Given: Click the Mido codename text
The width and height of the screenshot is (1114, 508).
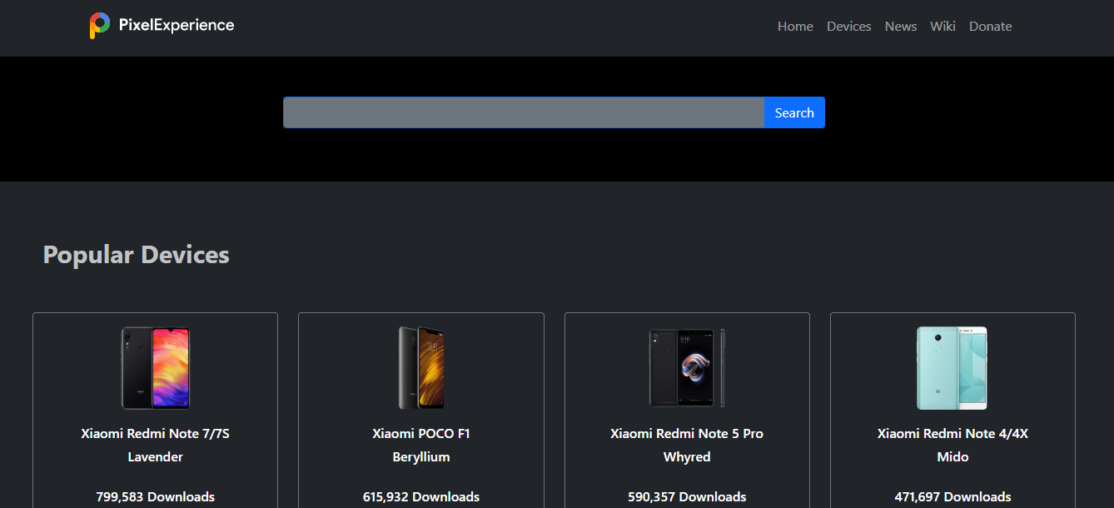Looking at the screenshot, I should pyautogui.click(x=952, y=457).
